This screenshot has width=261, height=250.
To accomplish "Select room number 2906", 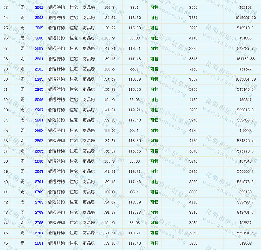I will point(39,100).
